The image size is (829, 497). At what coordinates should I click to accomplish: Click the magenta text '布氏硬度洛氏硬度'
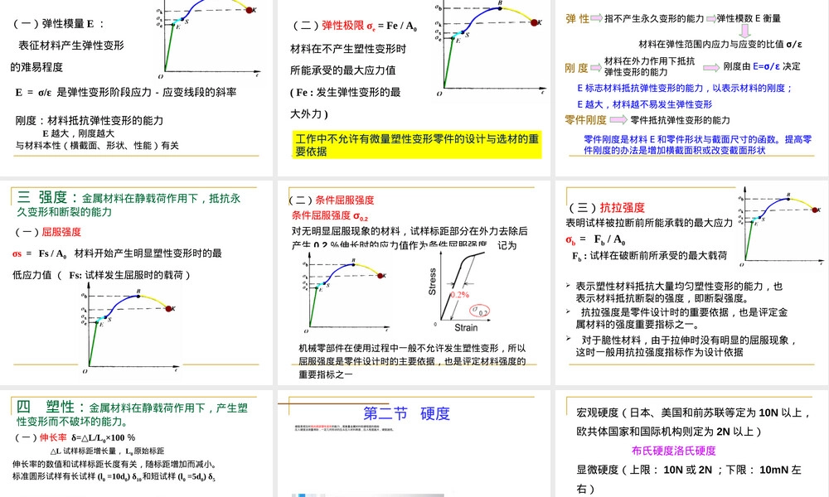[x=673, y=451]
